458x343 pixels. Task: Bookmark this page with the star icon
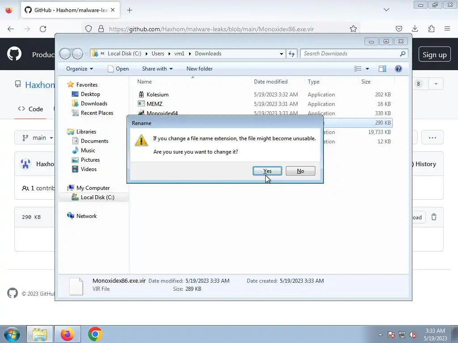pos(353,29)
